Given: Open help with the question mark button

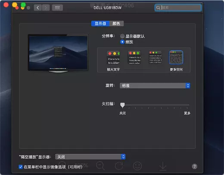Looking at the screenshot, I should [195, 166].
